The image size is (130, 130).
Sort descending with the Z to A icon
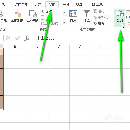[x=65, y=21]
